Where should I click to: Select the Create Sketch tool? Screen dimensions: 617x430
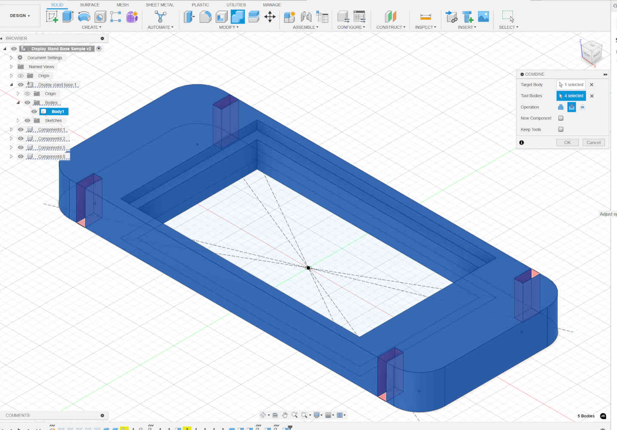pyautogui.click(x=52, y=17)
